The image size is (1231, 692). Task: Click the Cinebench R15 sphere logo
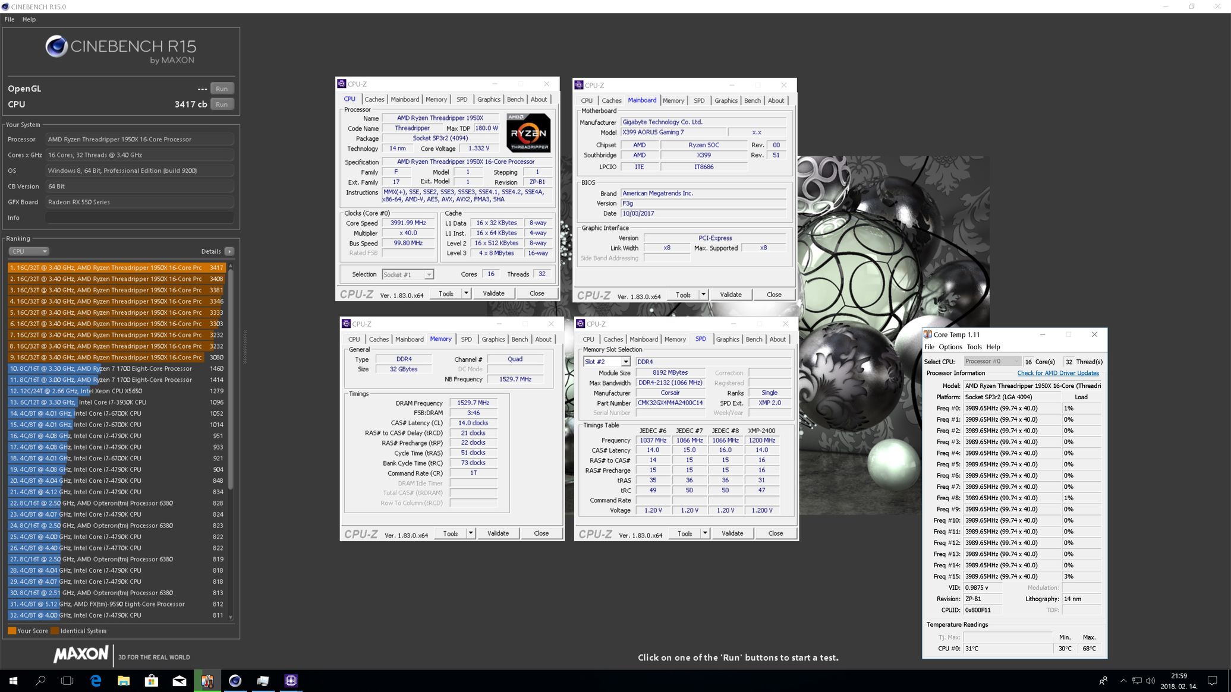[56, 47]
